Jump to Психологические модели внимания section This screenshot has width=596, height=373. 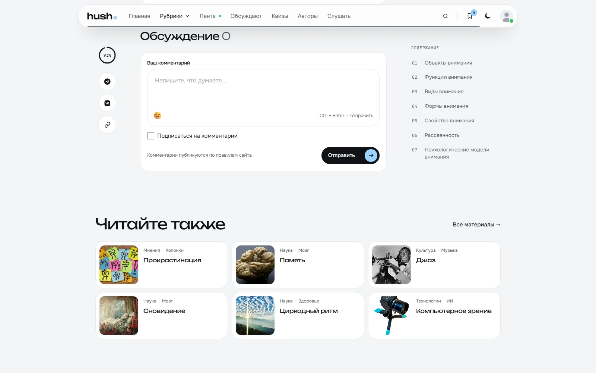457,153
